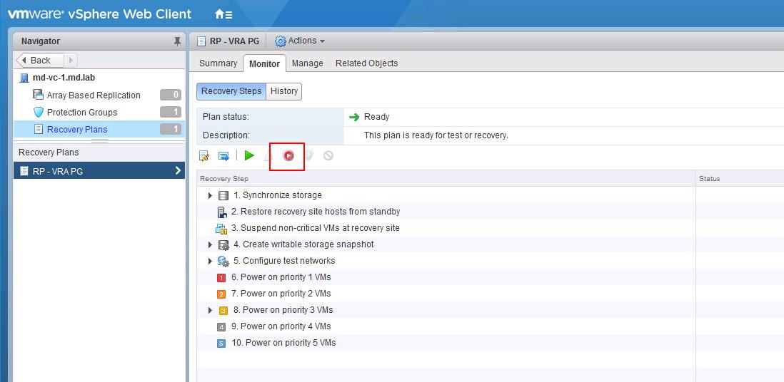784x382 pixels.
Task: Click the Recovery Plans count badge
Action: pyautogui.click(x=171, y=129)
